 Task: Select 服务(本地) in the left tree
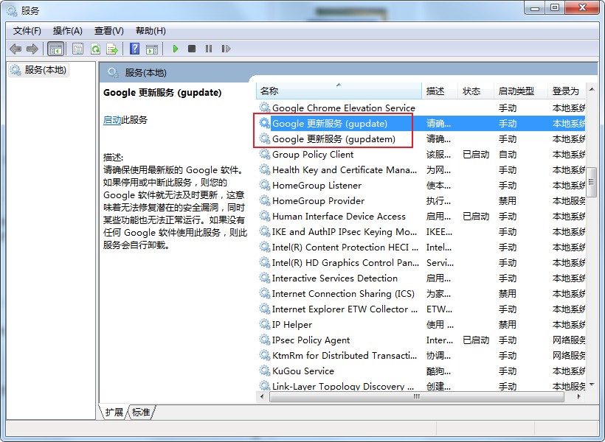(x=39, y=70)
